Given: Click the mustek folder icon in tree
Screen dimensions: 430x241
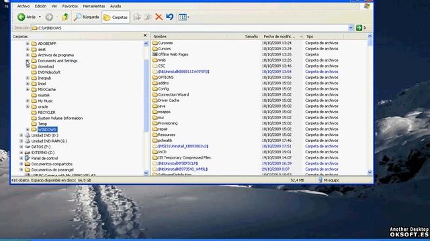Looking at the screenshot, I should click(x=34, y=95).
